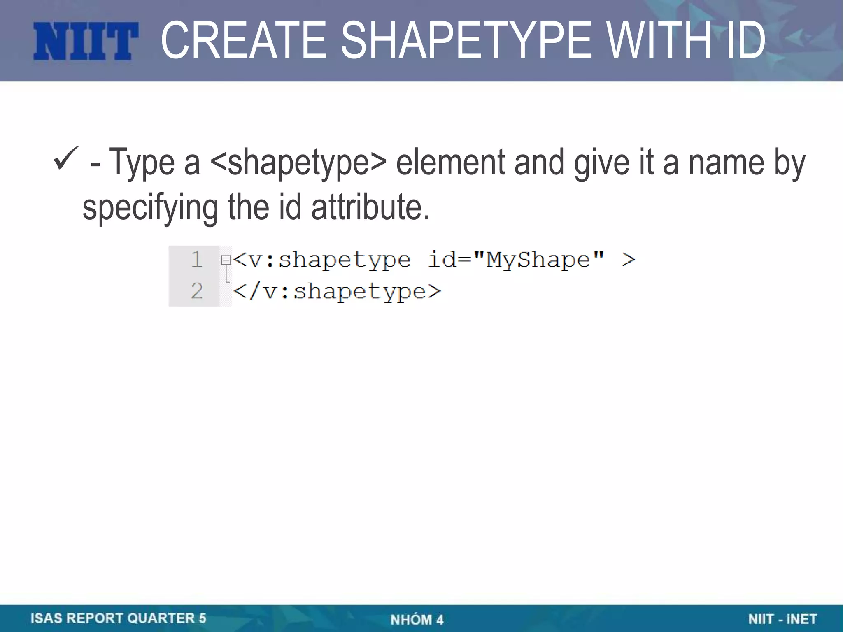Collapse the code fold marker on line 1

(x=226, y=260)
